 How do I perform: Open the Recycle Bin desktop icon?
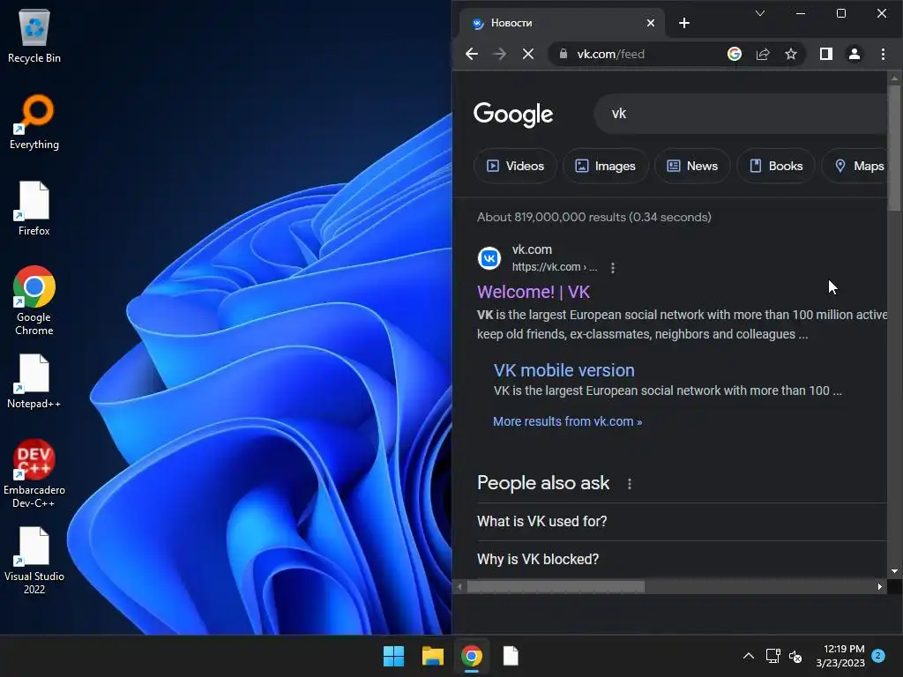point(34,35)
